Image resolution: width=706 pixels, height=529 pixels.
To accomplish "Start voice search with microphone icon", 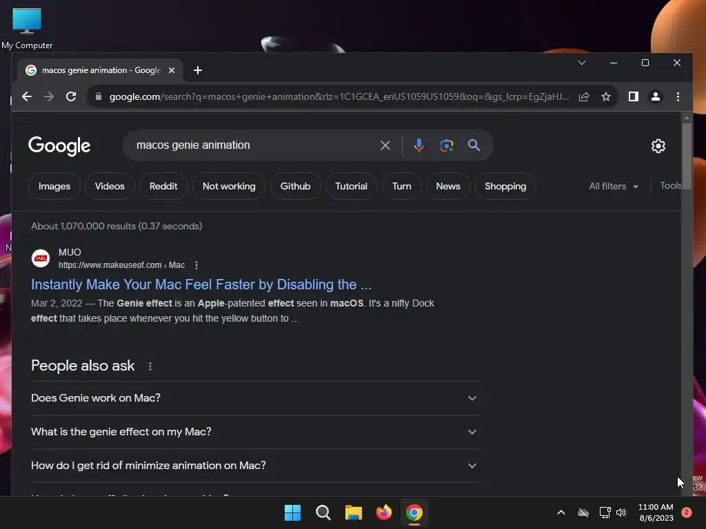I will pos(418,145).
